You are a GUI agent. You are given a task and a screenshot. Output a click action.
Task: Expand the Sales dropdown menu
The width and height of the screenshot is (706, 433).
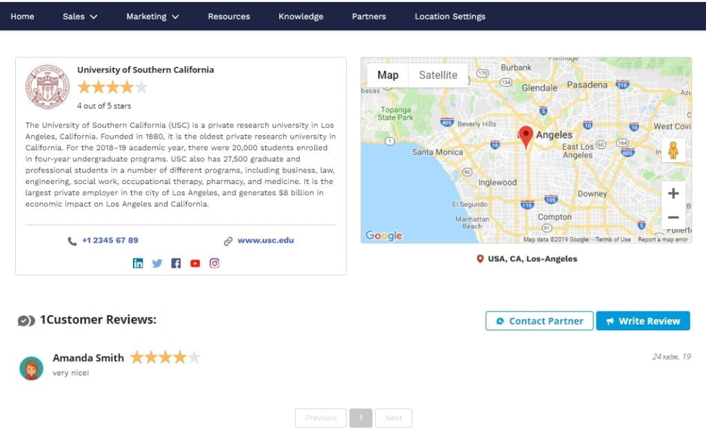click(80, 17)
